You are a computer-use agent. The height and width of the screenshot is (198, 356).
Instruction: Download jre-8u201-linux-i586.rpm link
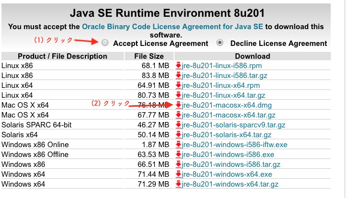pos(221,66)
